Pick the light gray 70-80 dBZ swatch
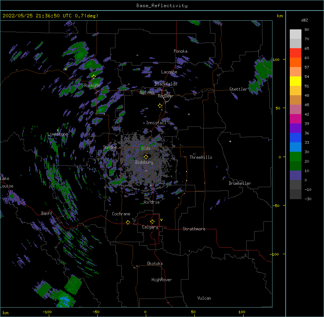This screenshot has height=317, width=324. pos(295,34)
